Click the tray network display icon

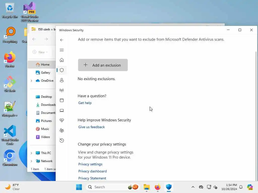point(209,187)
